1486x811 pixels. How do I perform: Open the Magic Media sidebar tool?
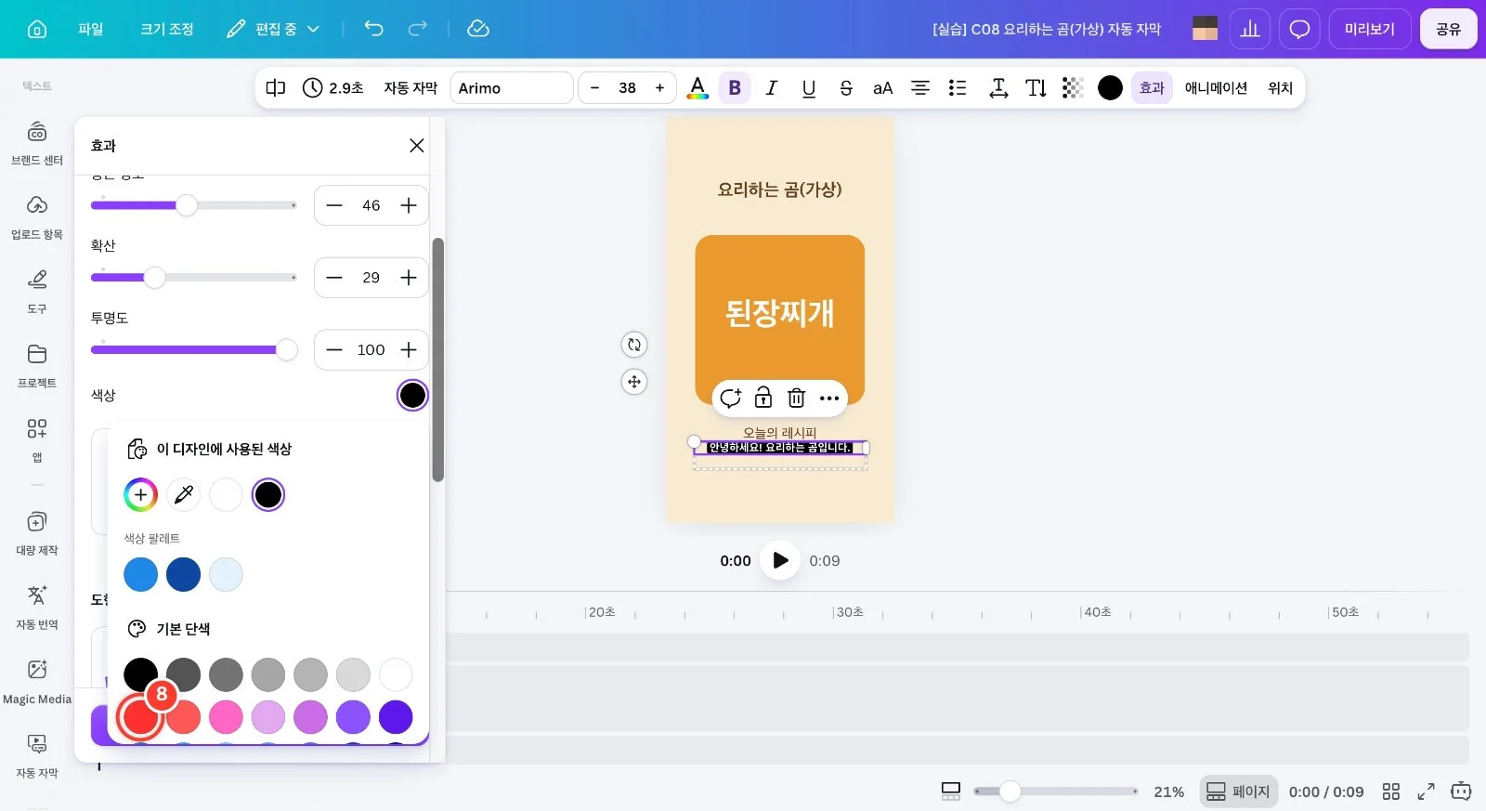pyautogui.click(x=37, y=682)
